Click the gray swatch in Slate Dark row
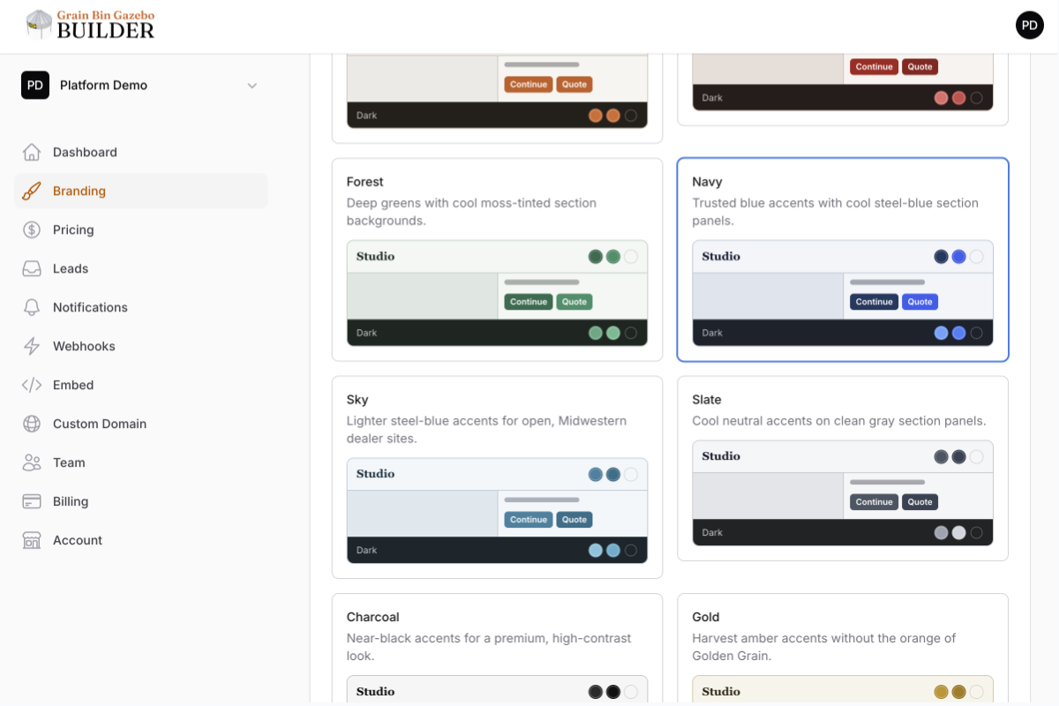This screenshot has width=1059, height=706. (942, 532)
